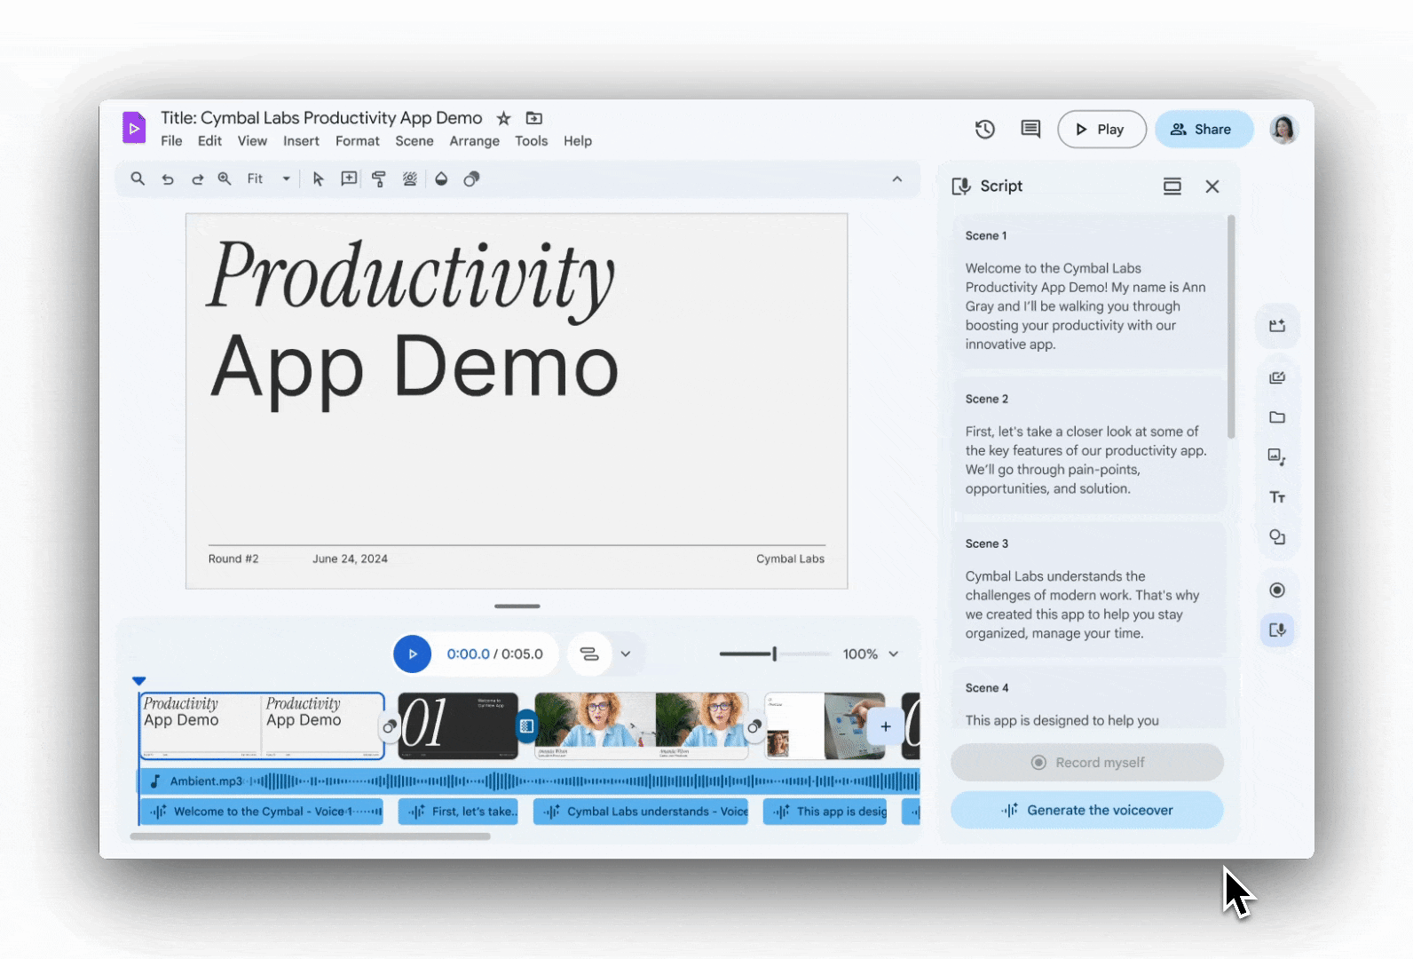Viewport: 1413px width, 959px height.
Task: Click the Scene 2 script card
Action: (1089, 446)
